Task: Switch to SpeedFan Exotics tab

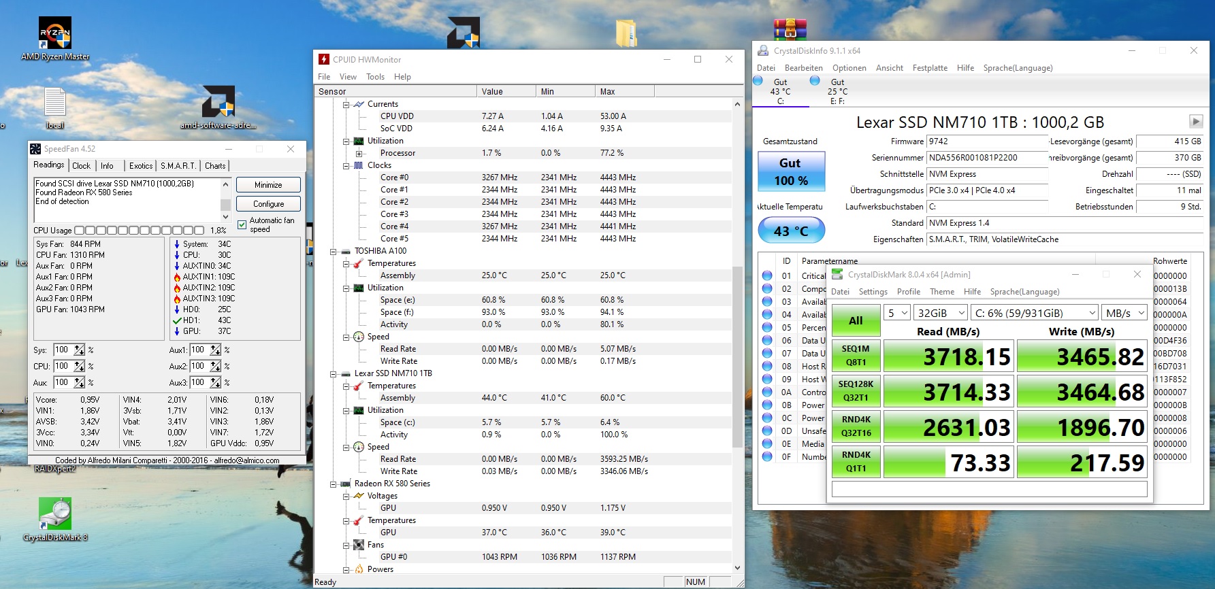Action: (x=141, y=166)
